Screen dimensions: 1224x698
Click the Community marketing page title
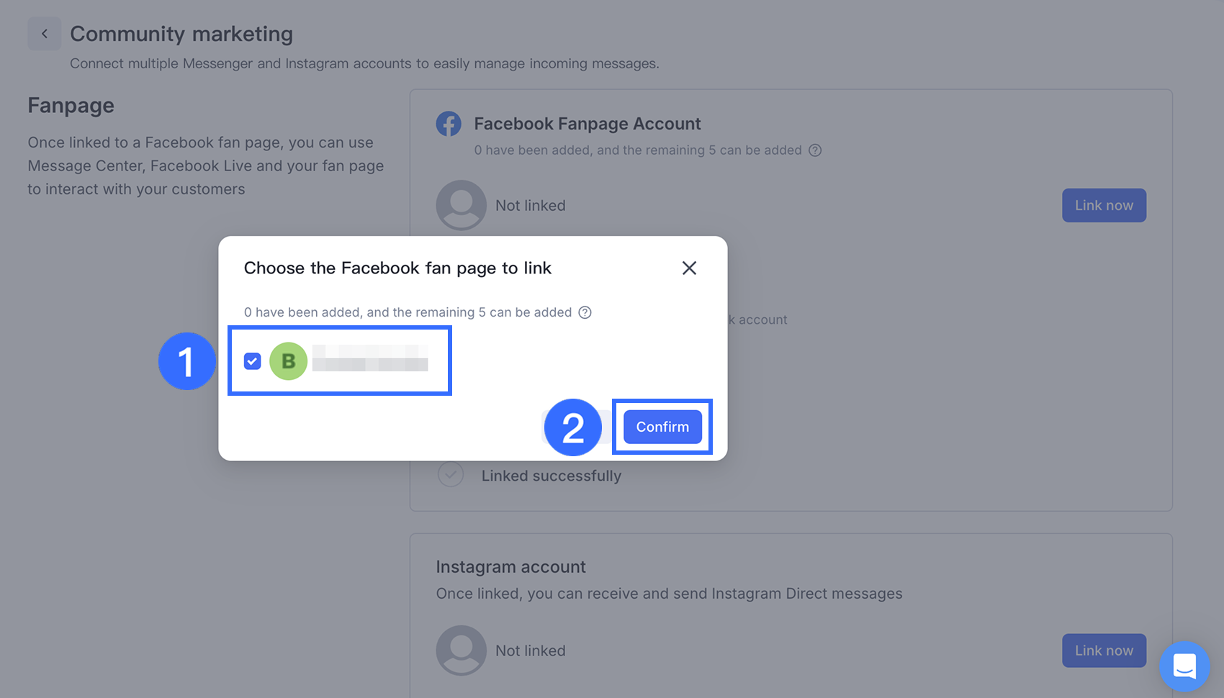point(181,34)
